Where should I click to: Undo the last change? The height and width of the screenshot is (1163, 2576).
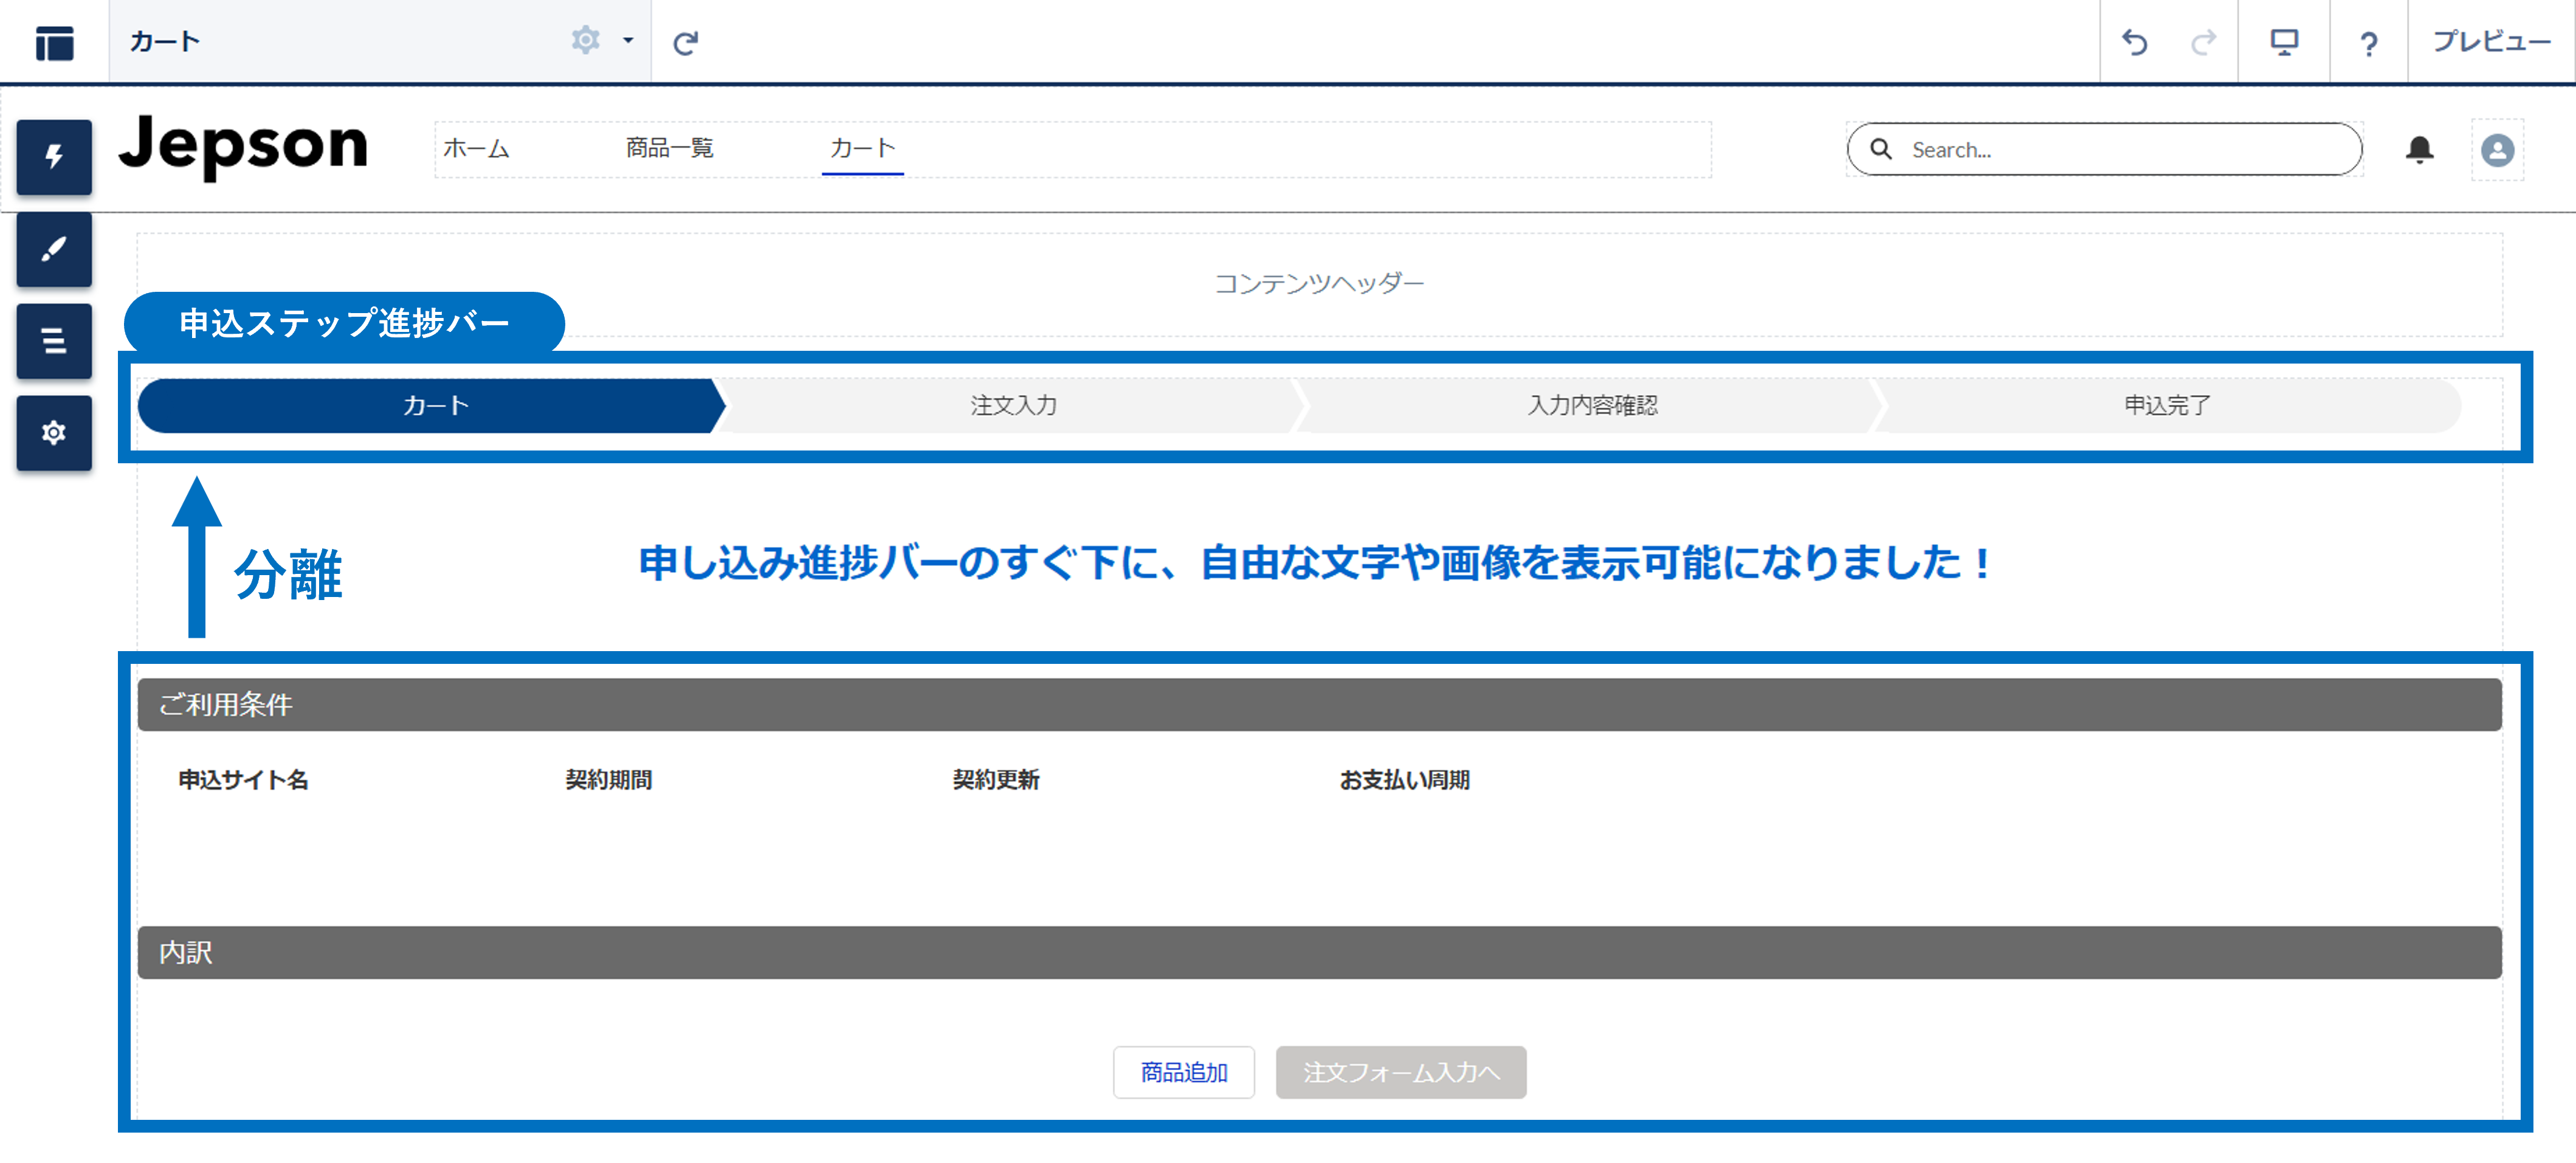(x=2134, y=42)
